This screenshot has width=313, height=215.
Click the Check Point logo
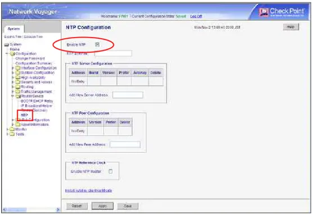coord(282,12)
